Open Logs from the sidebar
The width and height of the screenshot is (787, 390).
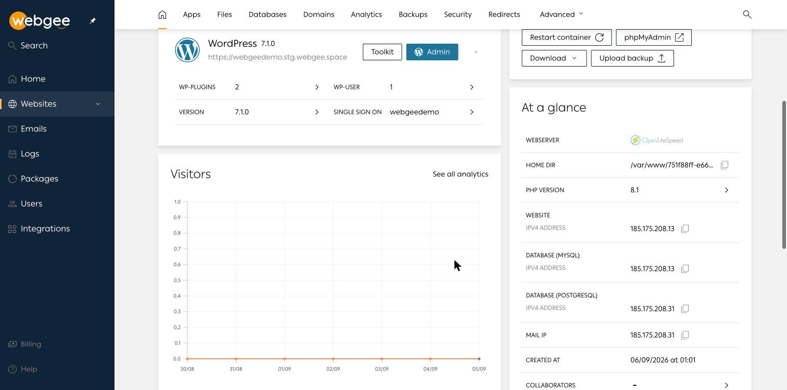pos(57,154)
